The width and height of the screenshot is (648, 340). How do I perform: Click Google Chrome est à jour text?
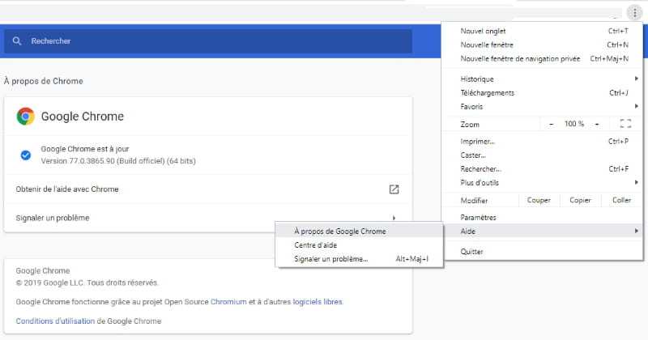85,149
